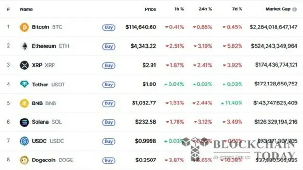Click the Buy button for Ethereum

[108, 46]
